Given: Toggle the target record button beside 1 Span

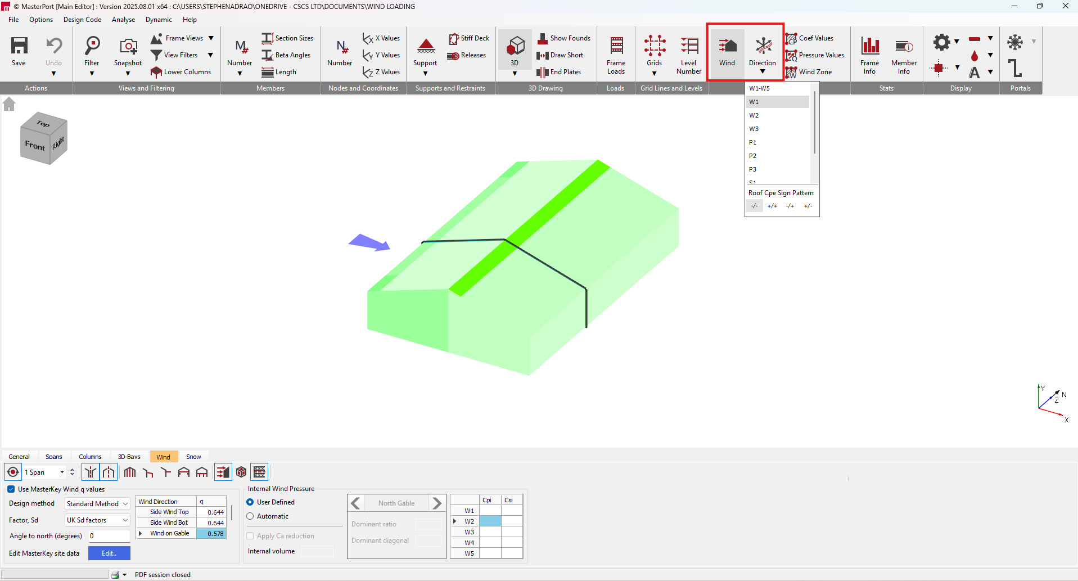Looking at the screenshot, I should pyautogui.click(x=13, y=472).
